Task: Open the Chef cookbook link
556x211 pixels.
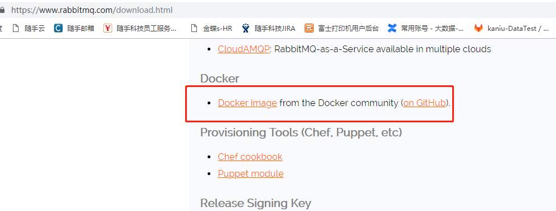Action: (250, 157)
